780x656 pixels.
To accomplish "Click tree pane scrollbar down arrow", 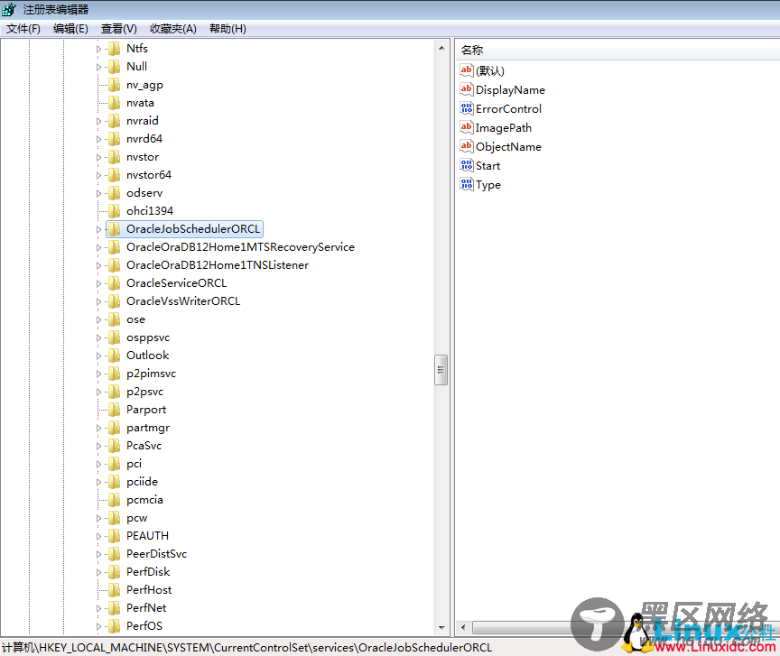I will point(441,628).
